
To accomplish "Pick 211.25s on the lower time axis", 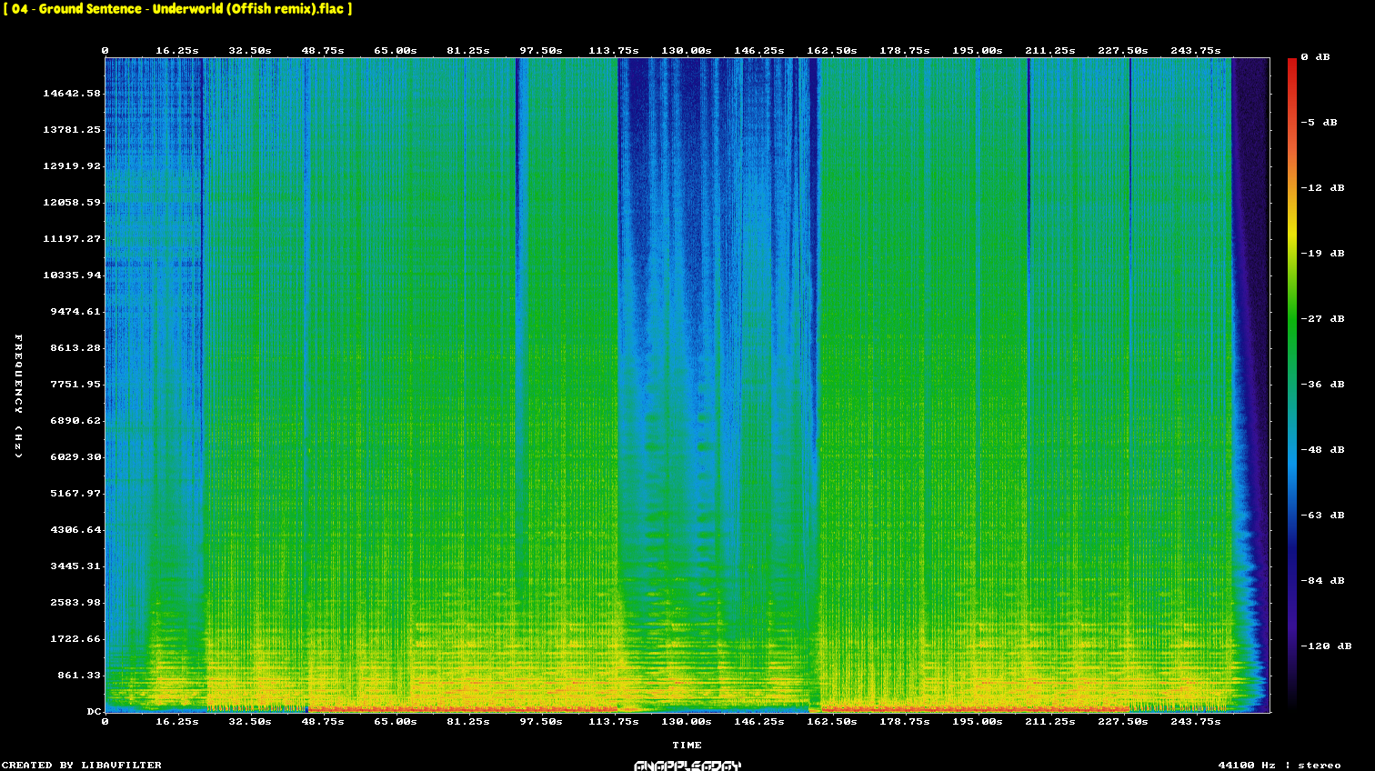I will point(1050,722).
